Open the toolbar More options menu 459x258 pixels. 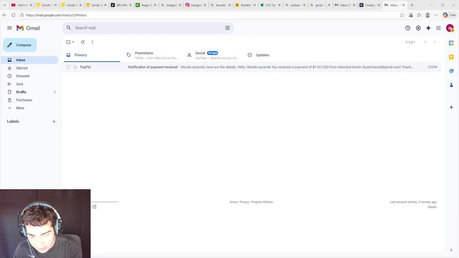click(x=92, y=42)
